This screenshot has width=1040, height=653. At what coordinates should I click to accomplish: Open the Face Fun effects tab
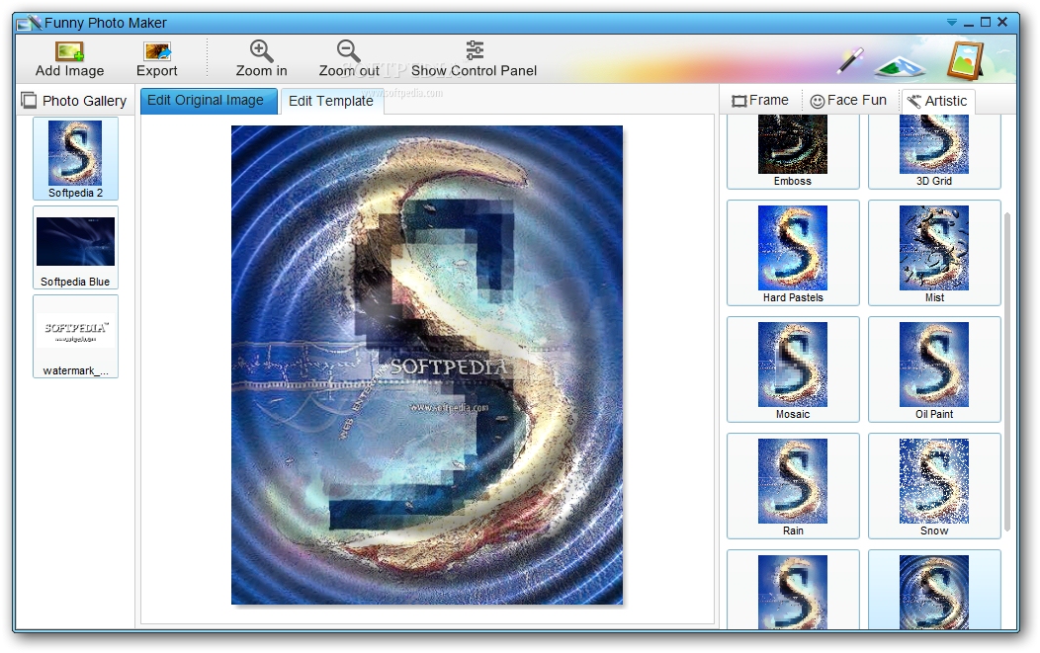[848, 101]
